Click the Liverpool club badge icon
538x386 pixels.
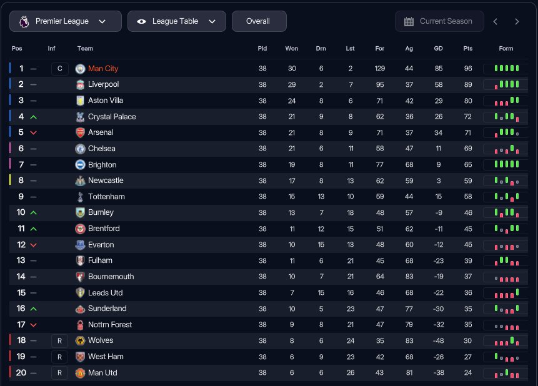80,84
